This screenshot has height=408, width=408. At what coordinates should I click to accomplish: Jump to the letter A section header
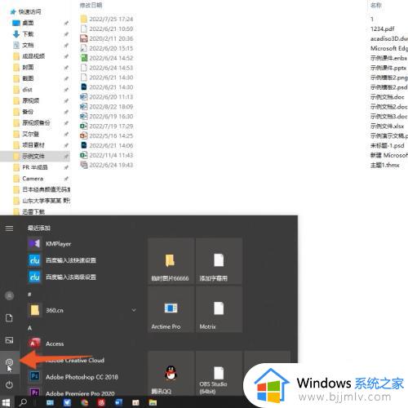(x=29, y=328)
